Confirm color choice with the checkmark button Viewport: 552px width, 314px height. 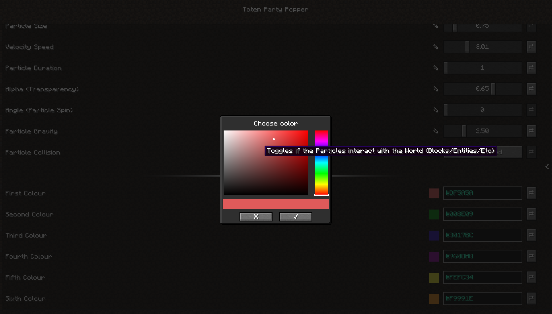pyautogui.click(x=295, y=216)
